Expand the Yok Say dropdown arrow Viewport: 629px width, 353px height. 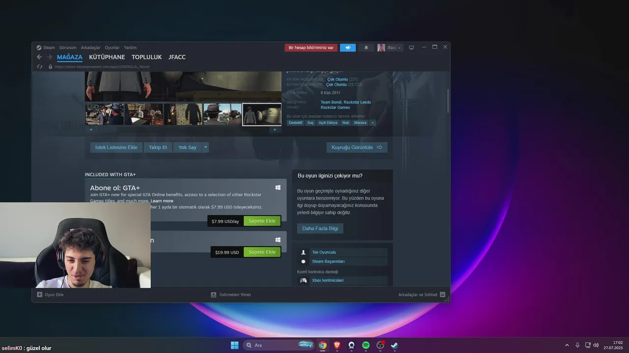pyautogui.click(x=205, y=147)
